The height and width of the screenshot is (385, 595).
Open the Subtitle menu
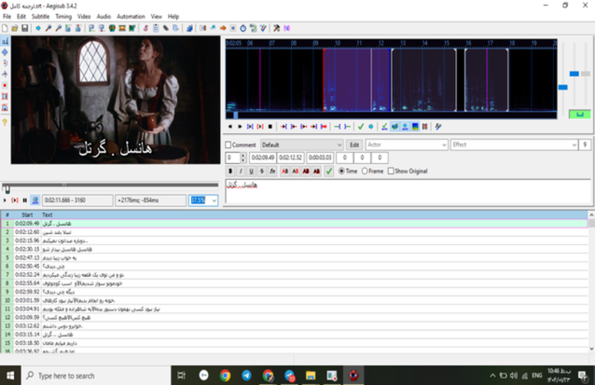(40, 16)
